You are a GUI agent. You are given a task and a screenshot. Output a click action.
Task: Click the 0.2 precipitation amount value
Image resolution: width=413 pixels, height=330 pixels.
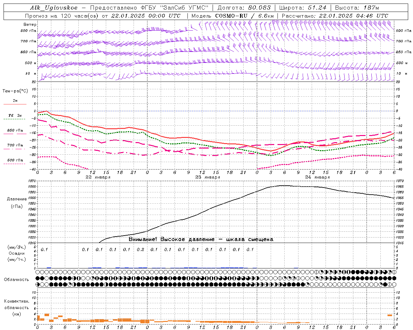click(140, 249)
